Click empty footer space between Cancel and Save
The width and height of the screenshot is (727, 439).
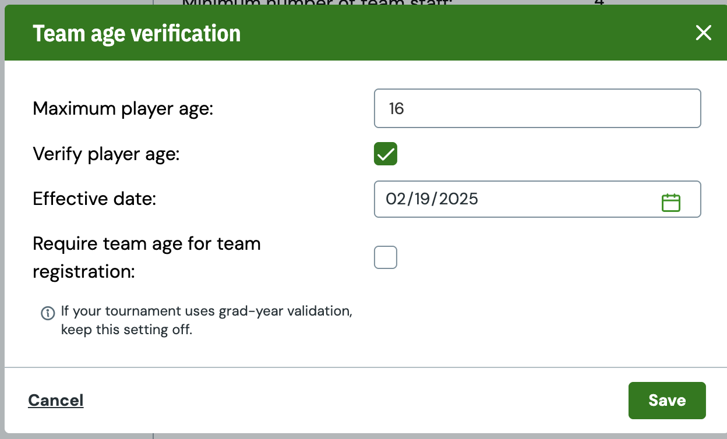[x=355, y=401]
